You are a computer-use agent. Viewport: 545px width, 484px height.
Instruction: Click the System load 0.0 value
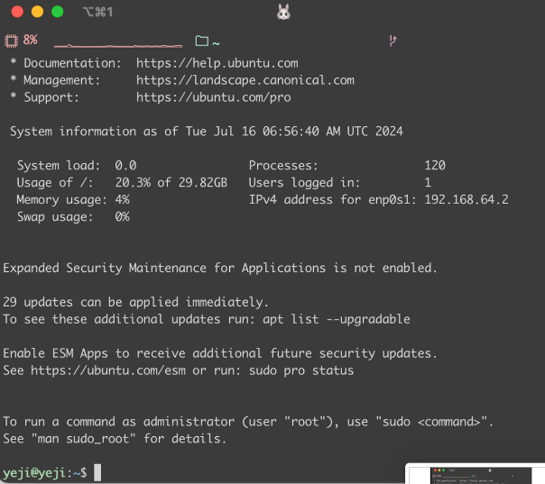[125, 165]
